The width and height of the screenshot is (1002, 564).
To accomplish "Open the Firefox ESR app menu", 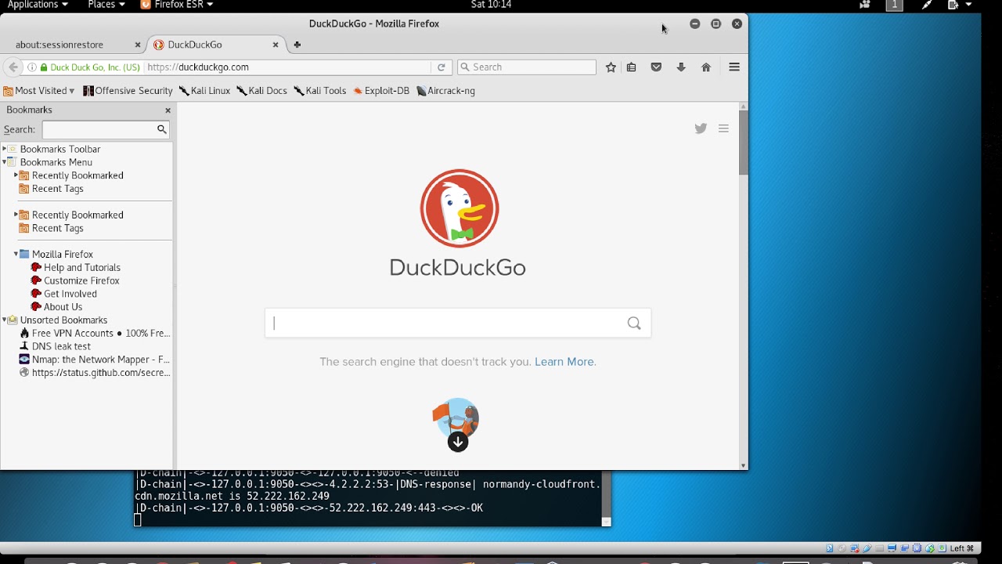I will click(176, 5).
